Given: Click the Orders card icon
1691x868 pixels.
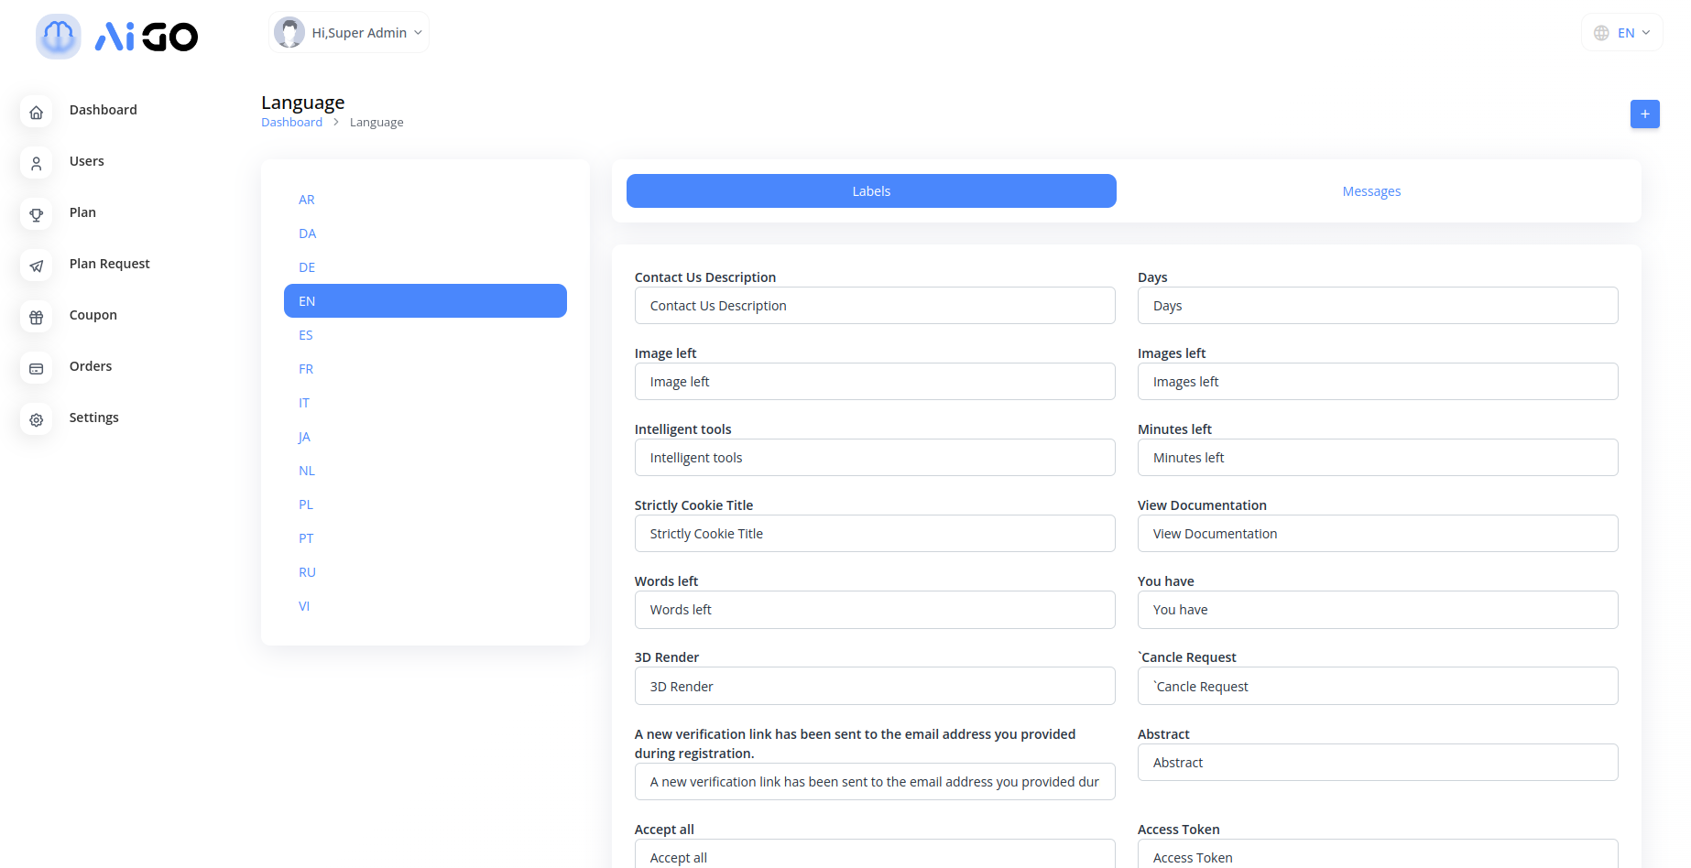Looking at the screenshot, I should tap(37, 368).
